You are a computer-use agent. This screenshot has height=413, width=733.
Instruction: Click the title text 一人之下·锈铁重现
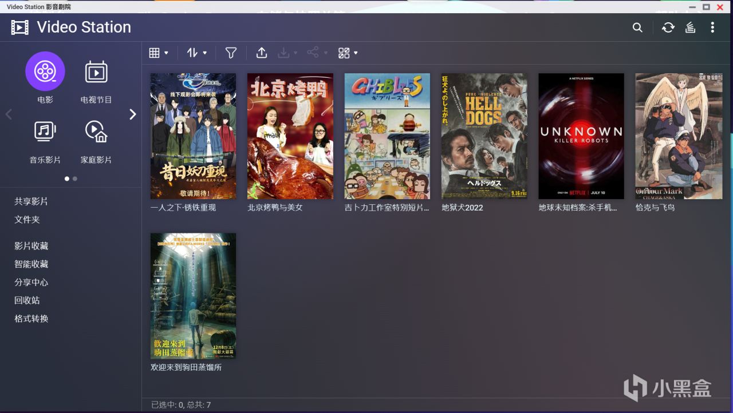[x=183, y=208]
